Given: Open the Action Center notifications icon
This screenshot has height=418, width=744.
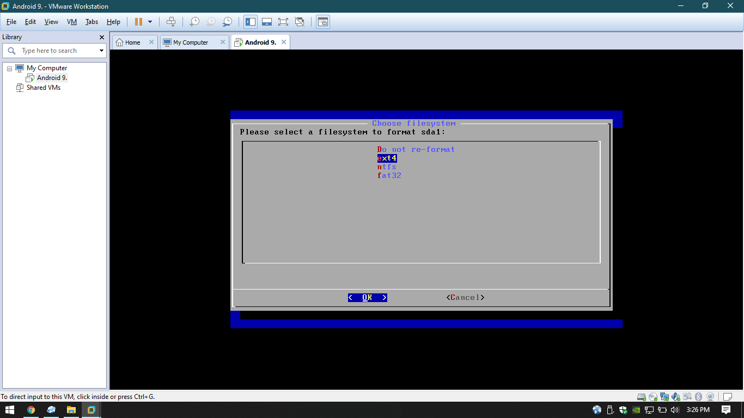Looking at the screenshot, I should 726,410.
